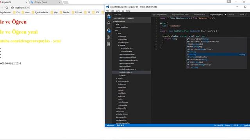This screenshot has height=140, width=250.
Task: Open package.json in the explorer
Action: click(x=121, y=120)
